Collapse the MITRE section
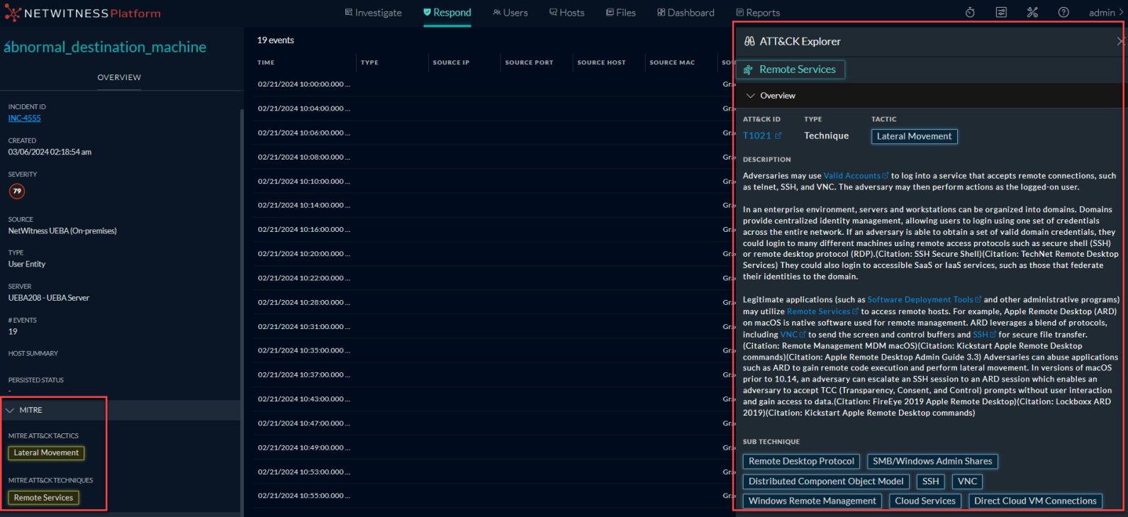 click(10, 410)
